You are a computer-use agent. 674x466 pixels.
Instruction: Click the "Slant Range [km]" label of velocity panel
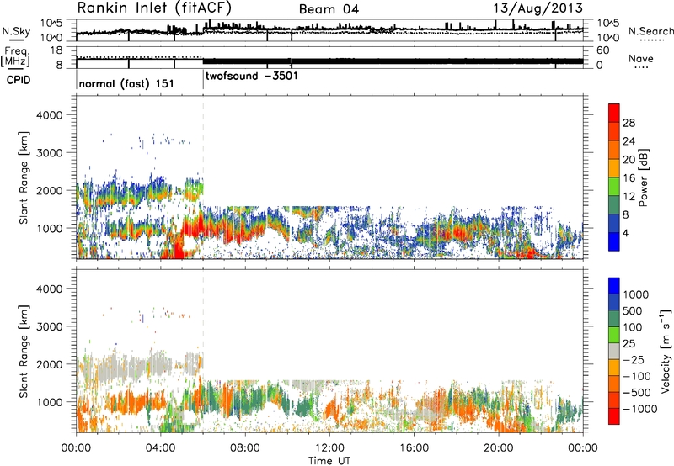point(24,352)
